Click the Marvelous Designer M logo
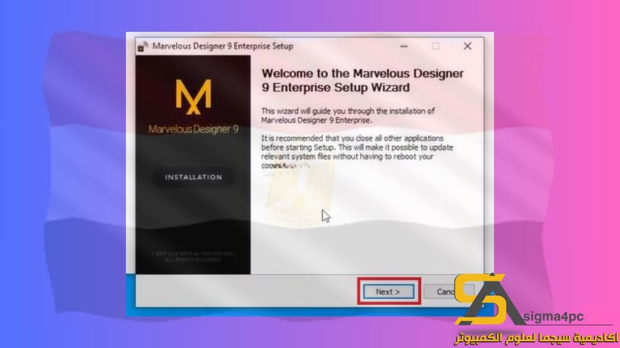Image resolution: width=620 pixels, height=348 pixels. pos(193,97)
